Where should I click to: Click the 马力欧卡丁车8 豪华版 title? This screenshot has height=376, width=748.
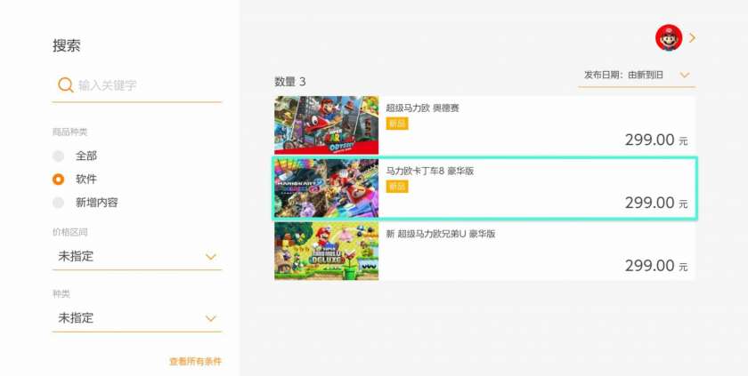click(430, 171)
